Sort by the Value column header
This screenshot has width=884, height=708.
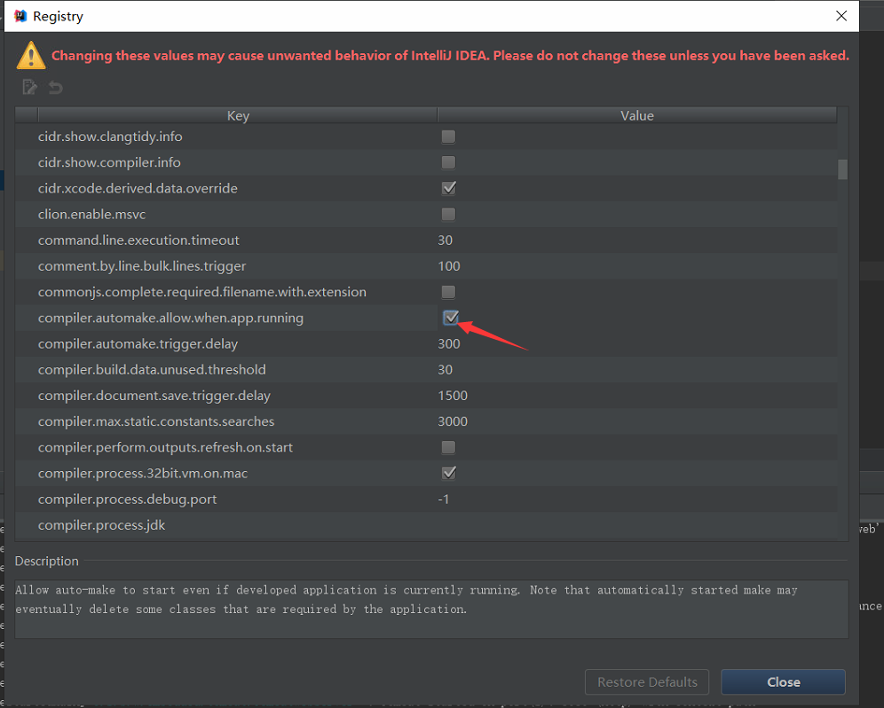637,115
